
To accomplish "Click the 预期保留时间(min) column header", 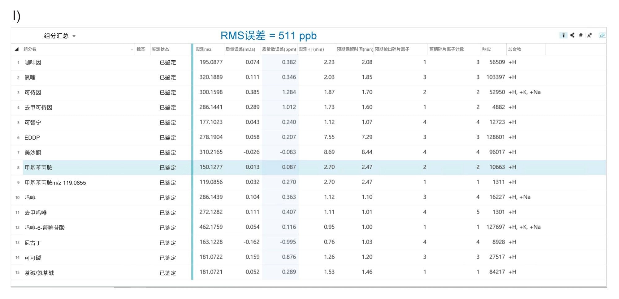I will click(x=355, y=49).
